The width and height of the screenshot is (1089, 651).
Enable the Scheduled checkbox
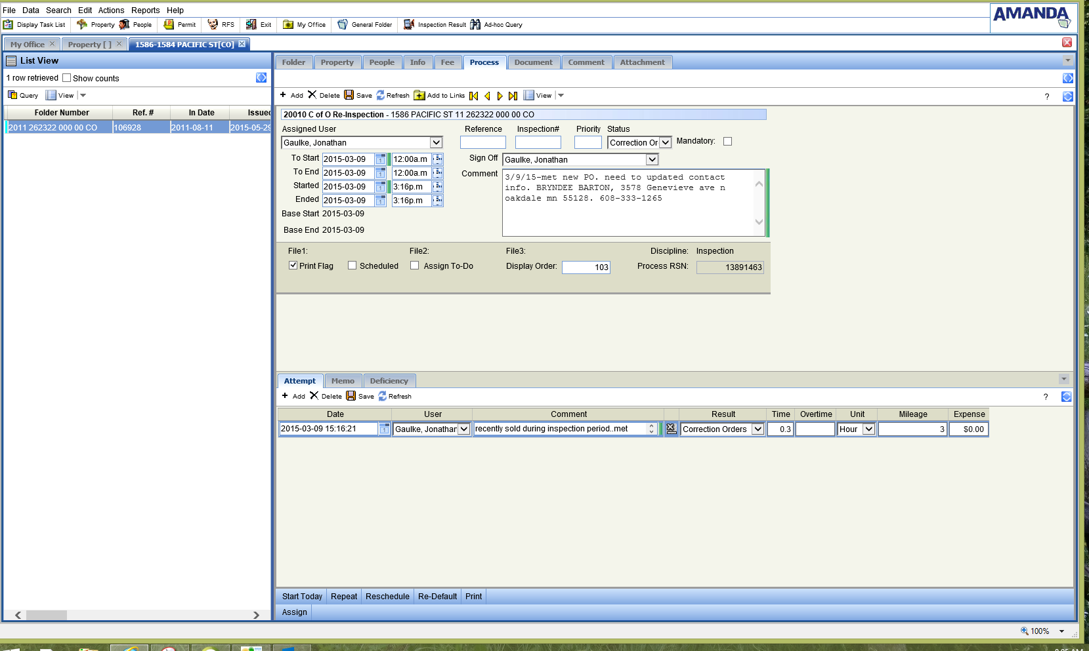coord(352,266)
